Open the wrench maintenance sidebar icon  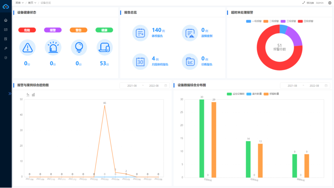6,48
